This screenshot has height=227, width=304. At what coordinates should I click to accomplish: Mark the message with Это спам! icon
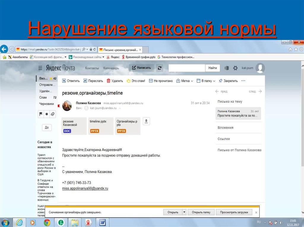129,81
